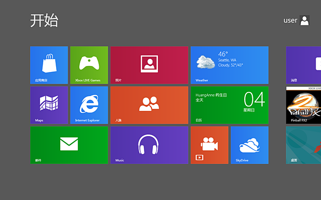
Task: Launch the Internet Explorer tile
Action: [89, 105]
